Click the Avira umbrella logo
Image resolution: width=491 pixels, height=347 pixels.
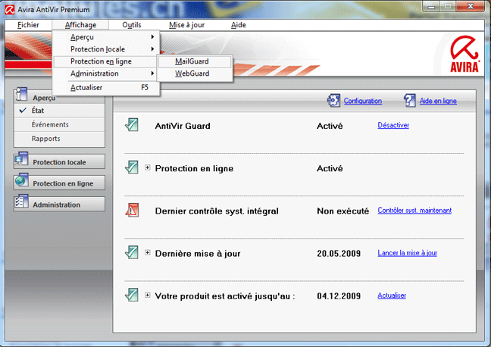(464, 54)
